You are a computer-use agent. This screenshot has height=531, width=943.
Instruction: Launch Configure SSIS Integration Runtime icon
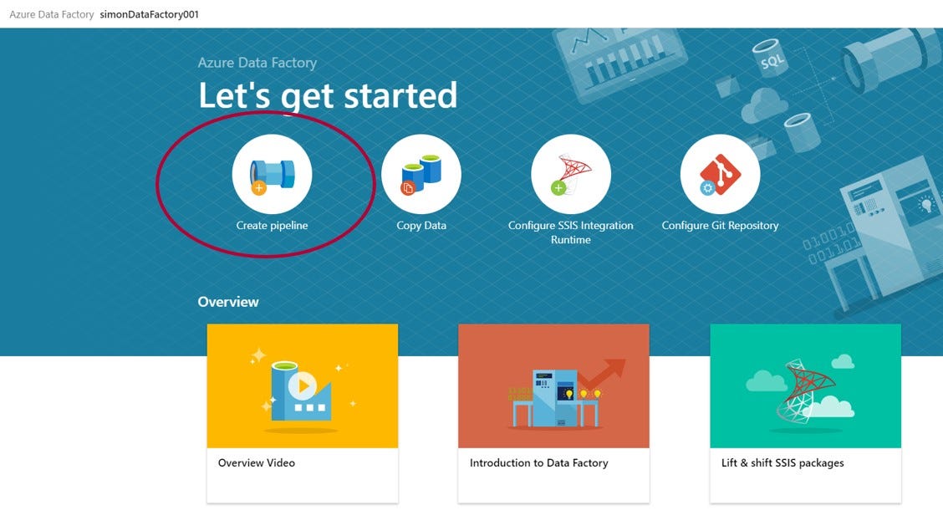tap(571, 175)
